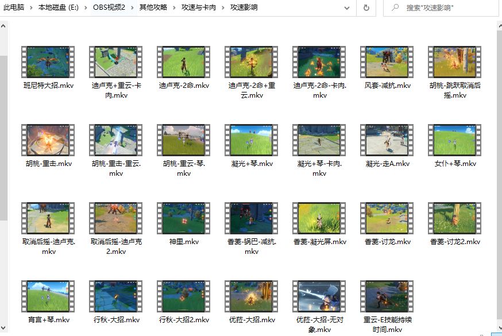This screenshot has width=502, height=336.
Task: Click the left pane scroll down arrow
Action: [3, 328]
